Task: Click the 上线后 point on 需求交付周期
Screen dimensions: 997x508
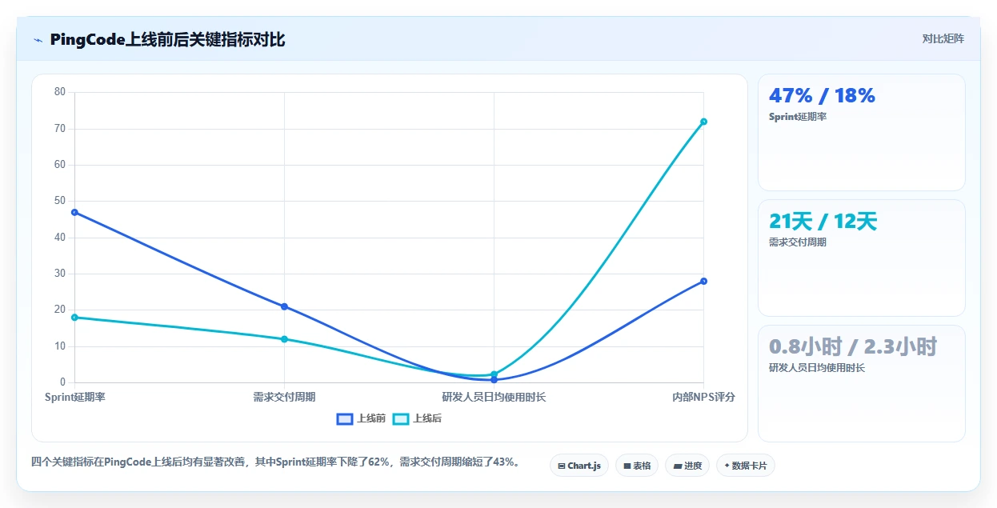Action: coord(284,339)
